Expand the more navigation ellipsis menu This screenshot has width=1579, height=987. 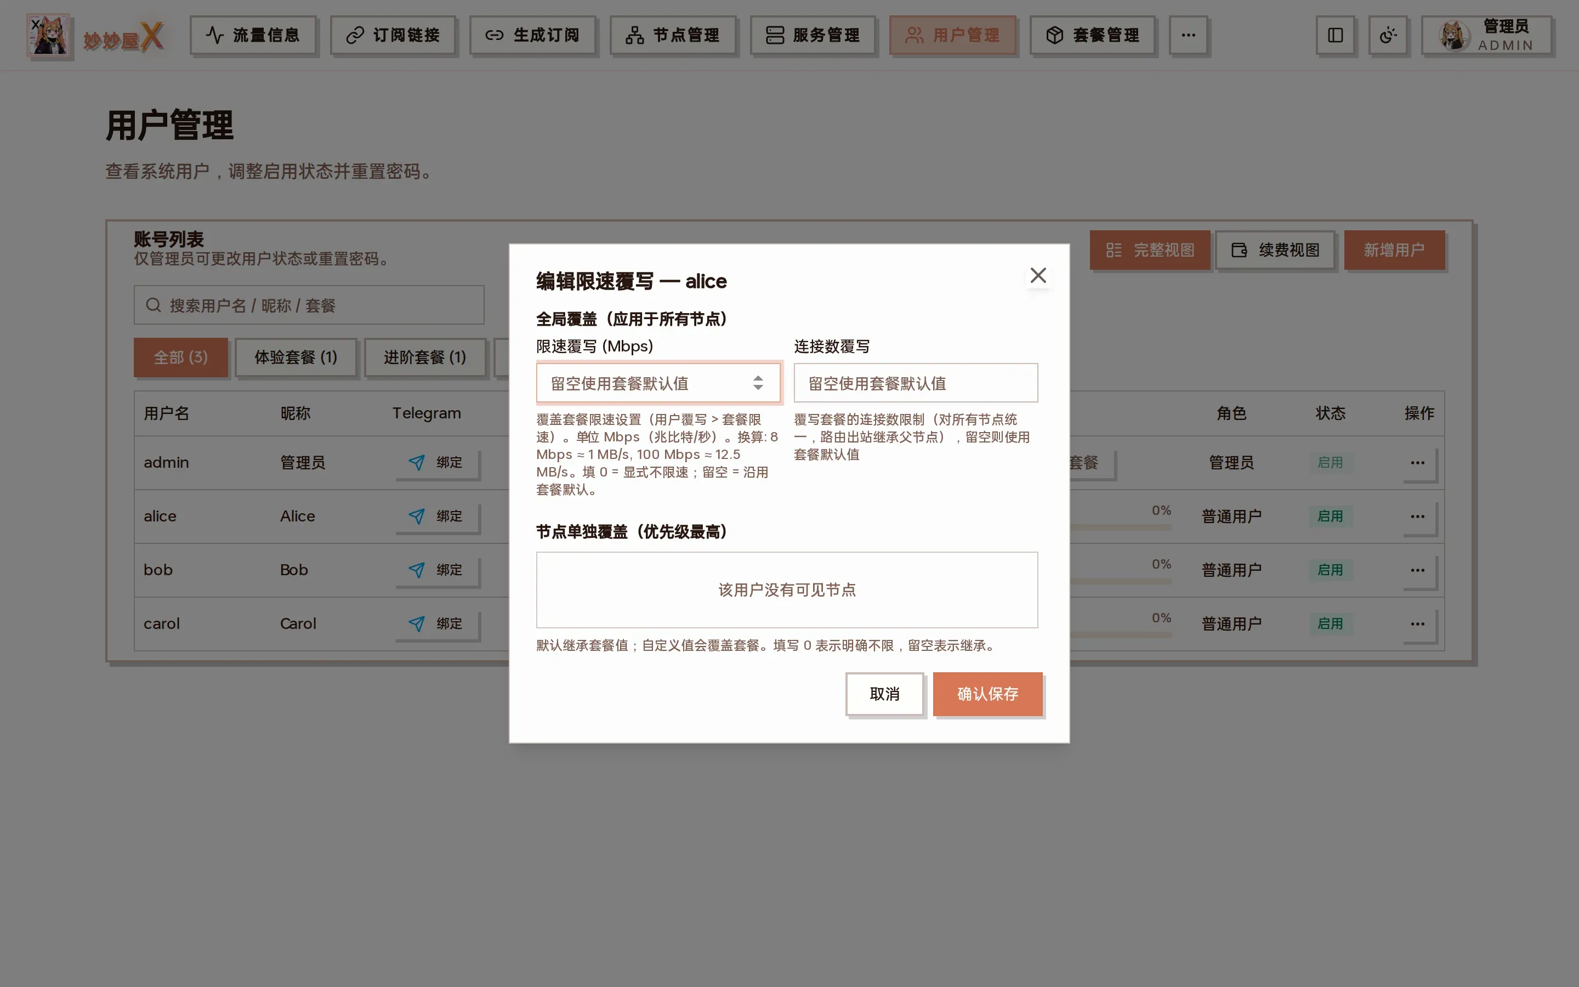click(1188, 35)
